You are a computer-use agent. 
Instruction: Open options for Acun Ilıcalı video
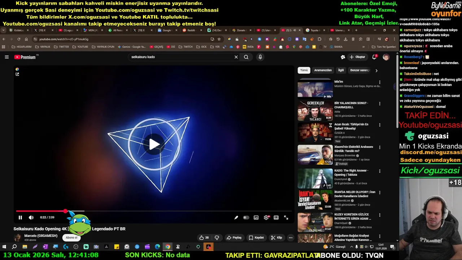tap(379, 125)
